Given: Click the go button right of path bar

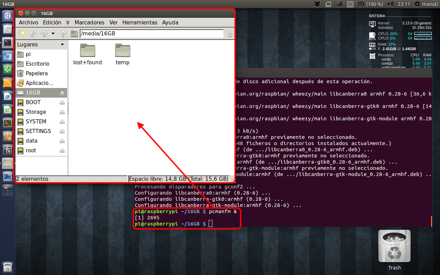Looking at the screenshot, I should (229, 34).
